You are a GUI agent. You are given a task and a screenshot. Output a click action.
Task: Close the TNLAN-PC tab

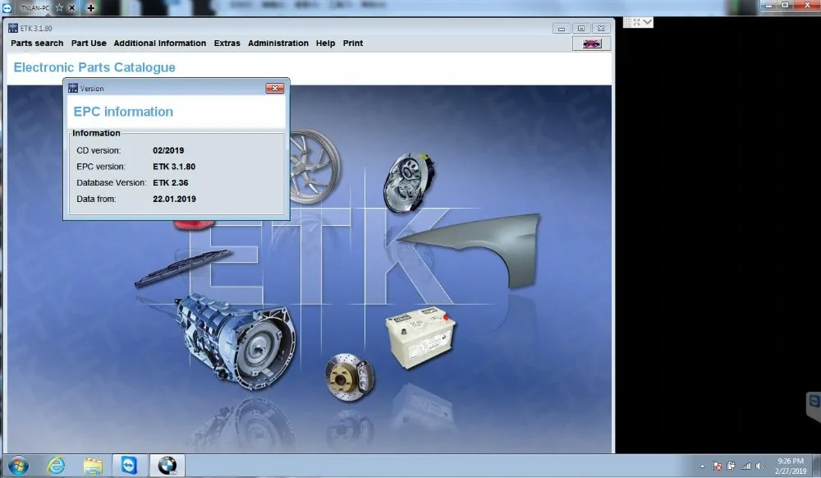tap(72, 8)
